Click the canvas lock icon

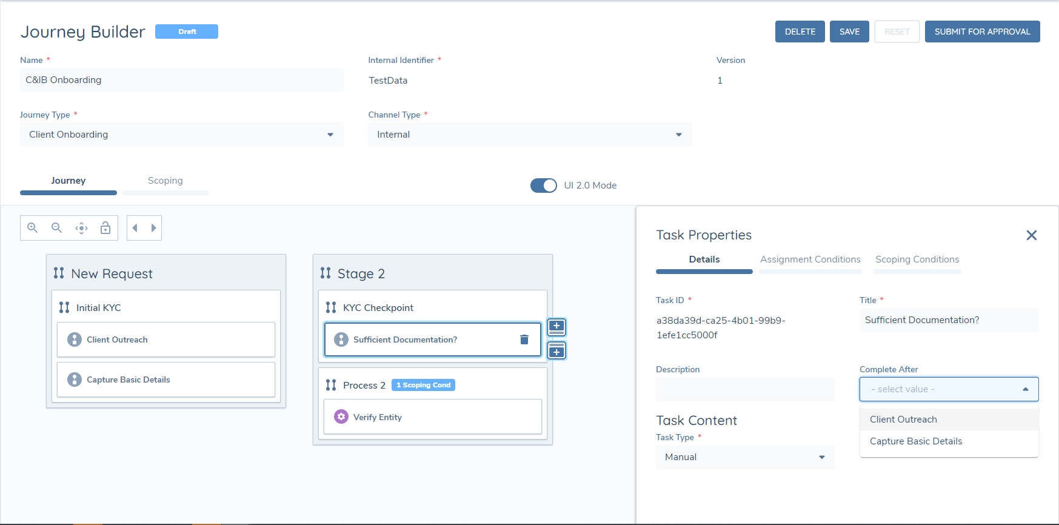coord(105,228)
